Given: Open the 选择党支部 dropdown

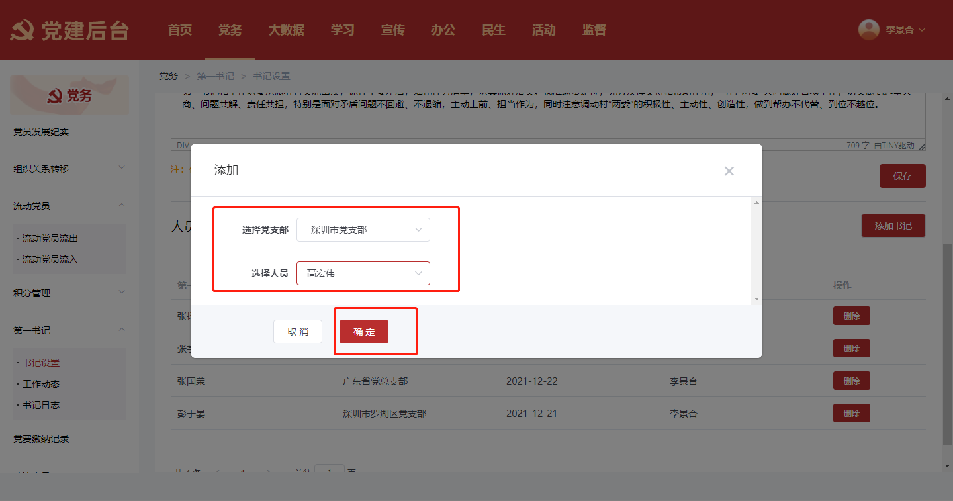Looking at the screenshot, I should tap(363, 230).
